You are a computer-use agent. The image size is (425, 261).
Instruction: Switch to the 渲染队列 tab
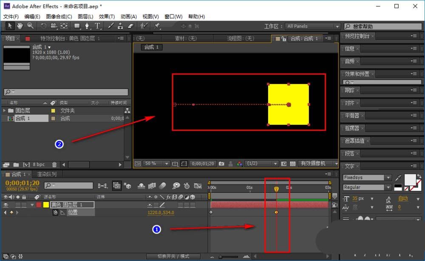pyautogui.click(x=47, y=174)
